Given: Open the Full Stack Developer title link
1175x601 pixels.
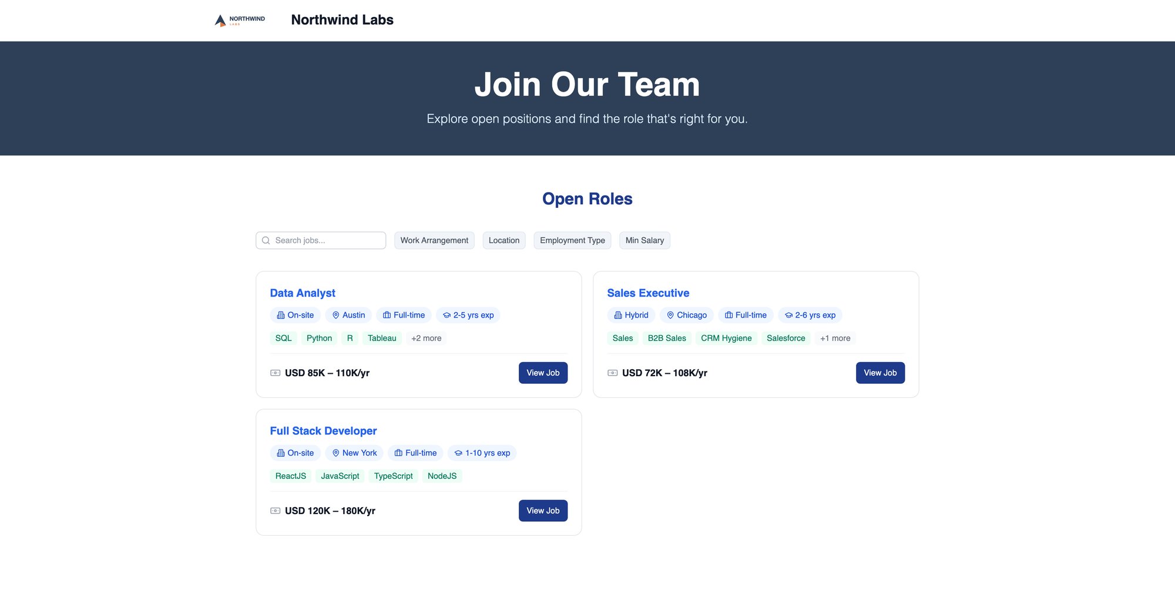Looking at the screenshot, I should (323, 431).
